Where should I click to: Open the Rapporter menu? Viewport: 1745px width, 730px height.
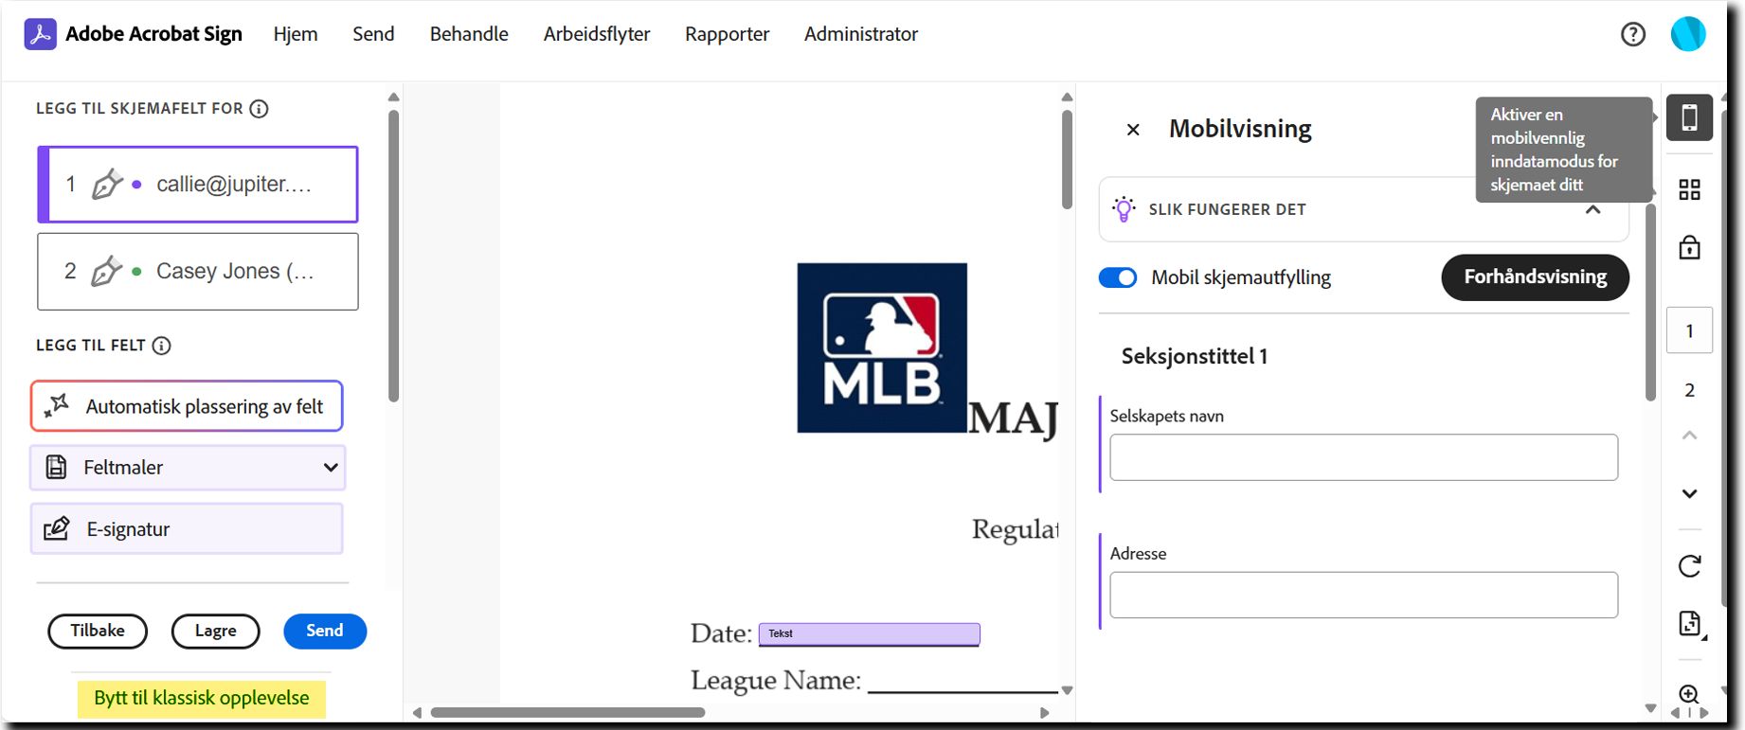pyautogui.click(x=728, y=34)
